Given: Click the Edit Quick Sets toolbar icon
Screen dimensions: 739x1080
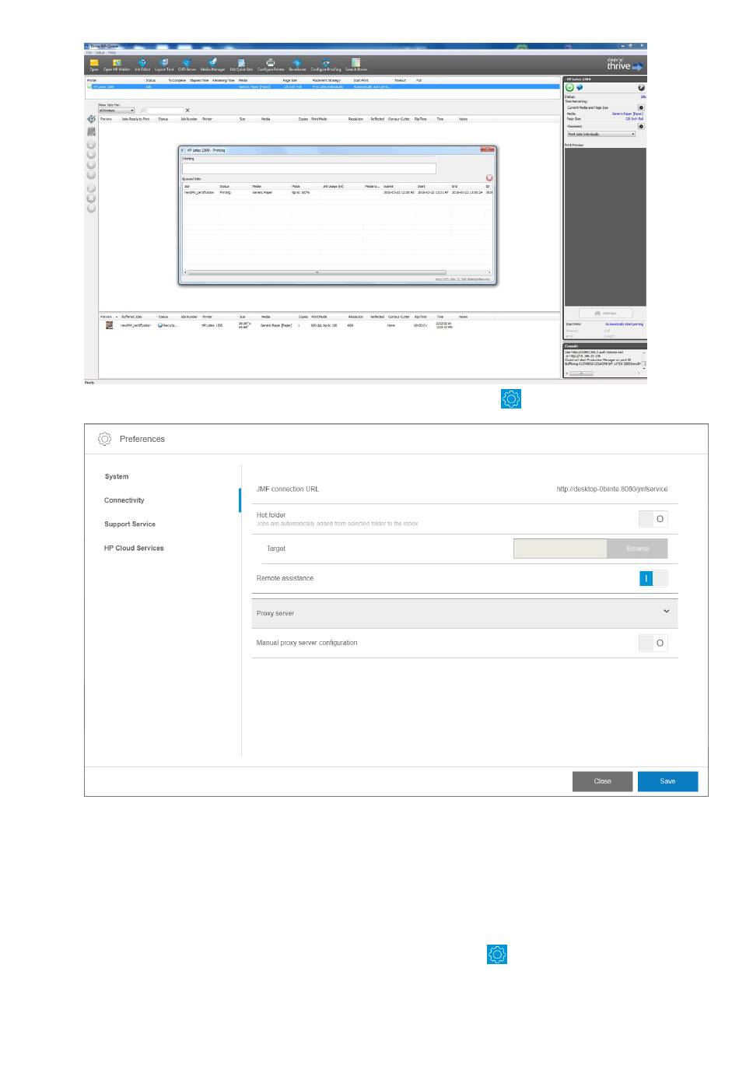Looking at the screenshot, I should click(x=241, y=64).
